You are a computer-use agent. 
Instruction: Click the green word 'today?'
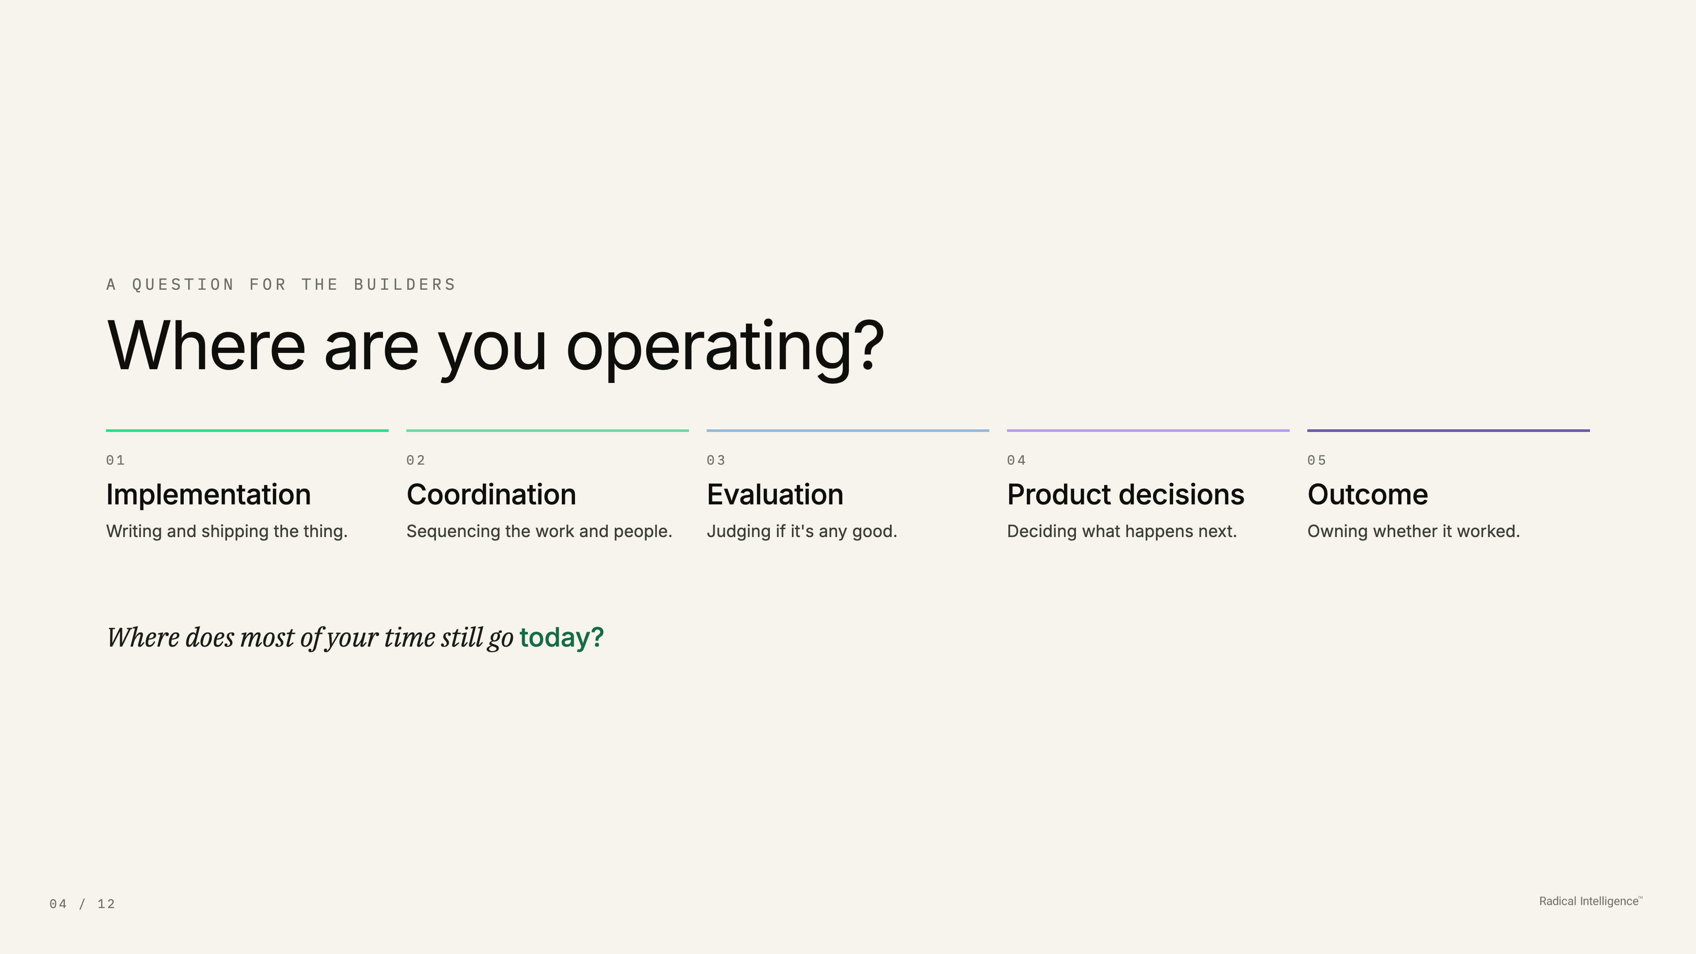click(561, 638)
